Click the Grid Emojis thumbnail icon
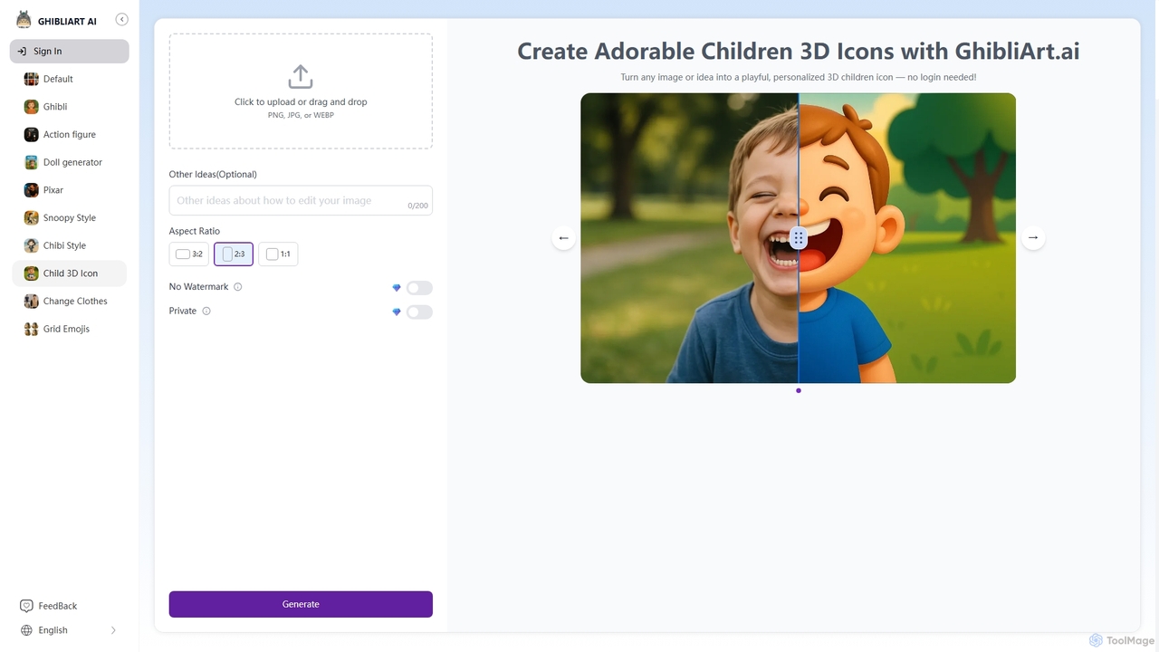1159x652 pixels. pyautogui.click(x=32, y=329)
